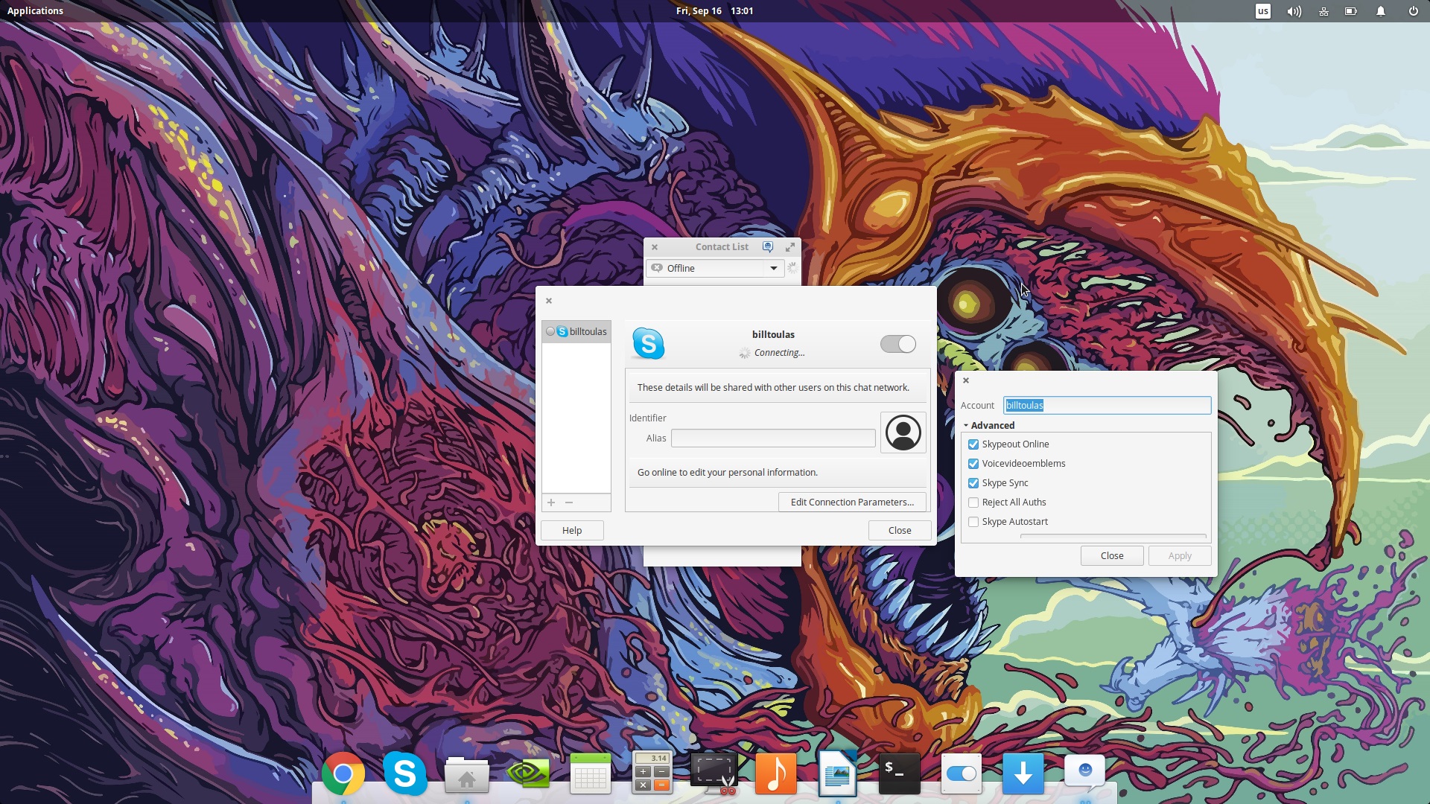
Task: Open the Files home folder in dock
Action: pyautogui.click(x=467, y=775)
